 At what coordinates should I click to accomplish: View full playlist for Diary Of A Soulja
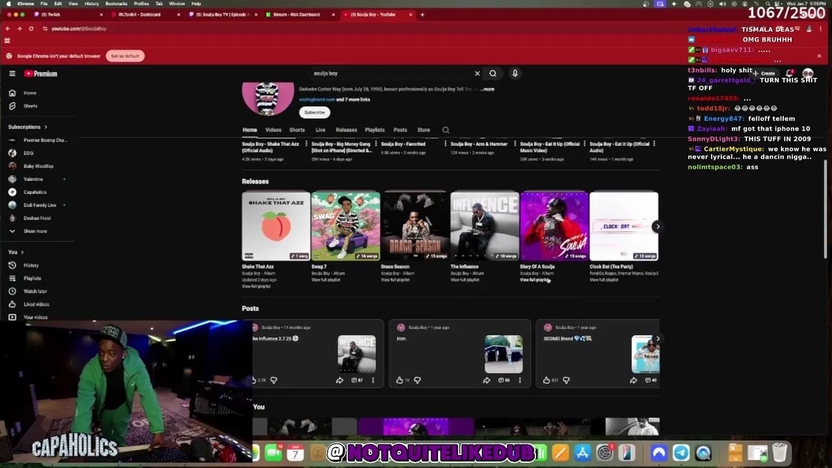point(534,280)
